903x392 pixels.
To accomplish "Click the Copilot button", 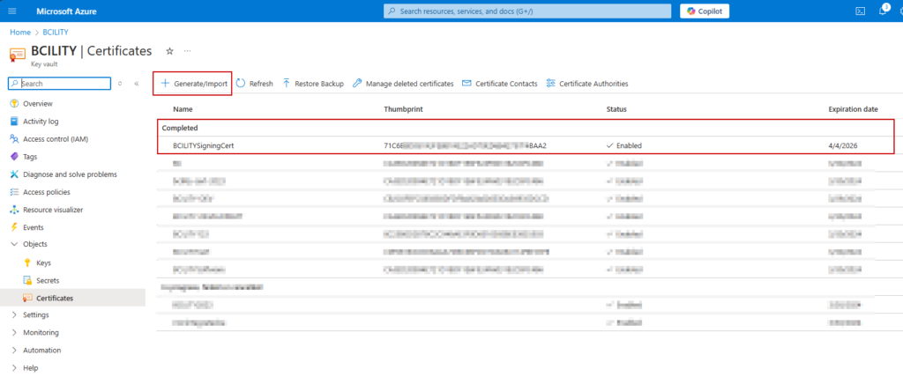I will click(705, 11).
